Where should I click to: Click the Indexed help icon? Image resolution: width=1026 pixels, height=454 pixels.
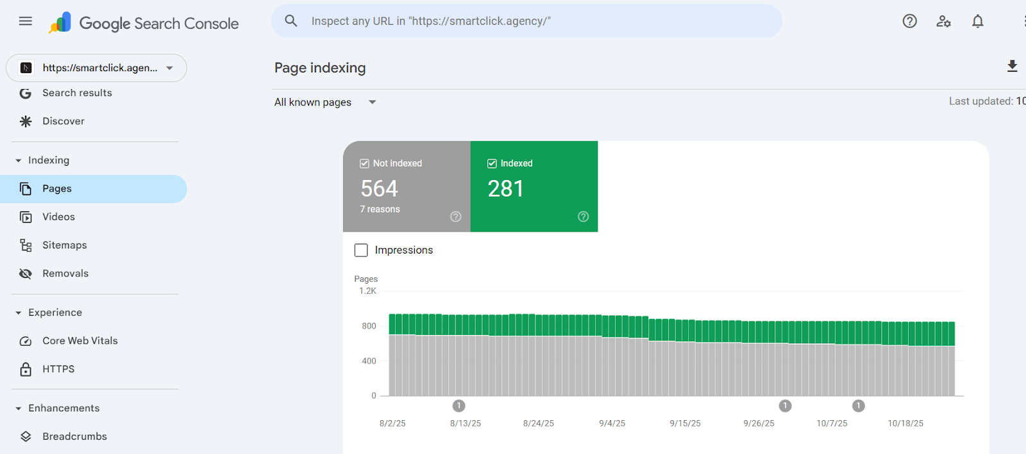[583, 216]
